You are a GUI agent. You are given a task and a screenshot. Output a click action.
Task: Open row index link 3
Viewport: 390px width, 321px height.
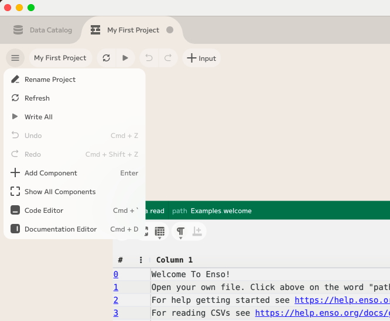click(x=116, y=313)
